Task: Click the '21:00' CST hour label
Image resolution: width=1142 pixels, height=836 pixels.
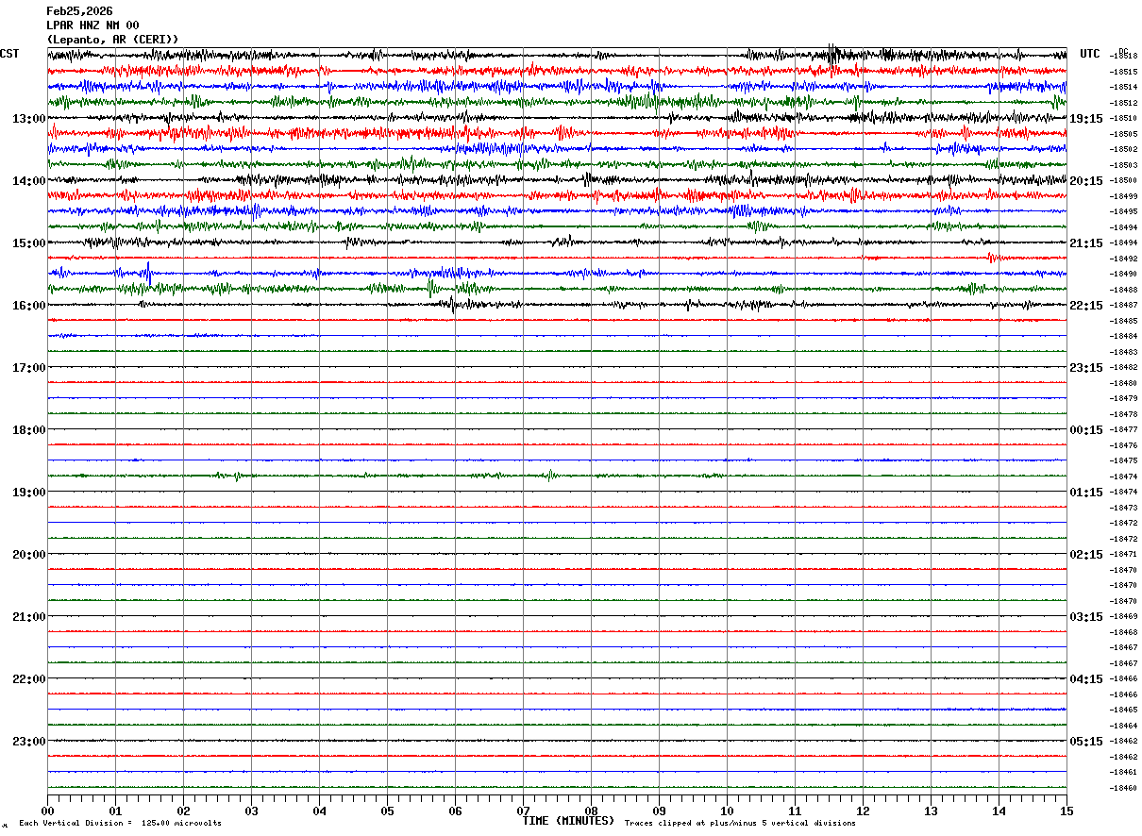Action: click(29, 617)
